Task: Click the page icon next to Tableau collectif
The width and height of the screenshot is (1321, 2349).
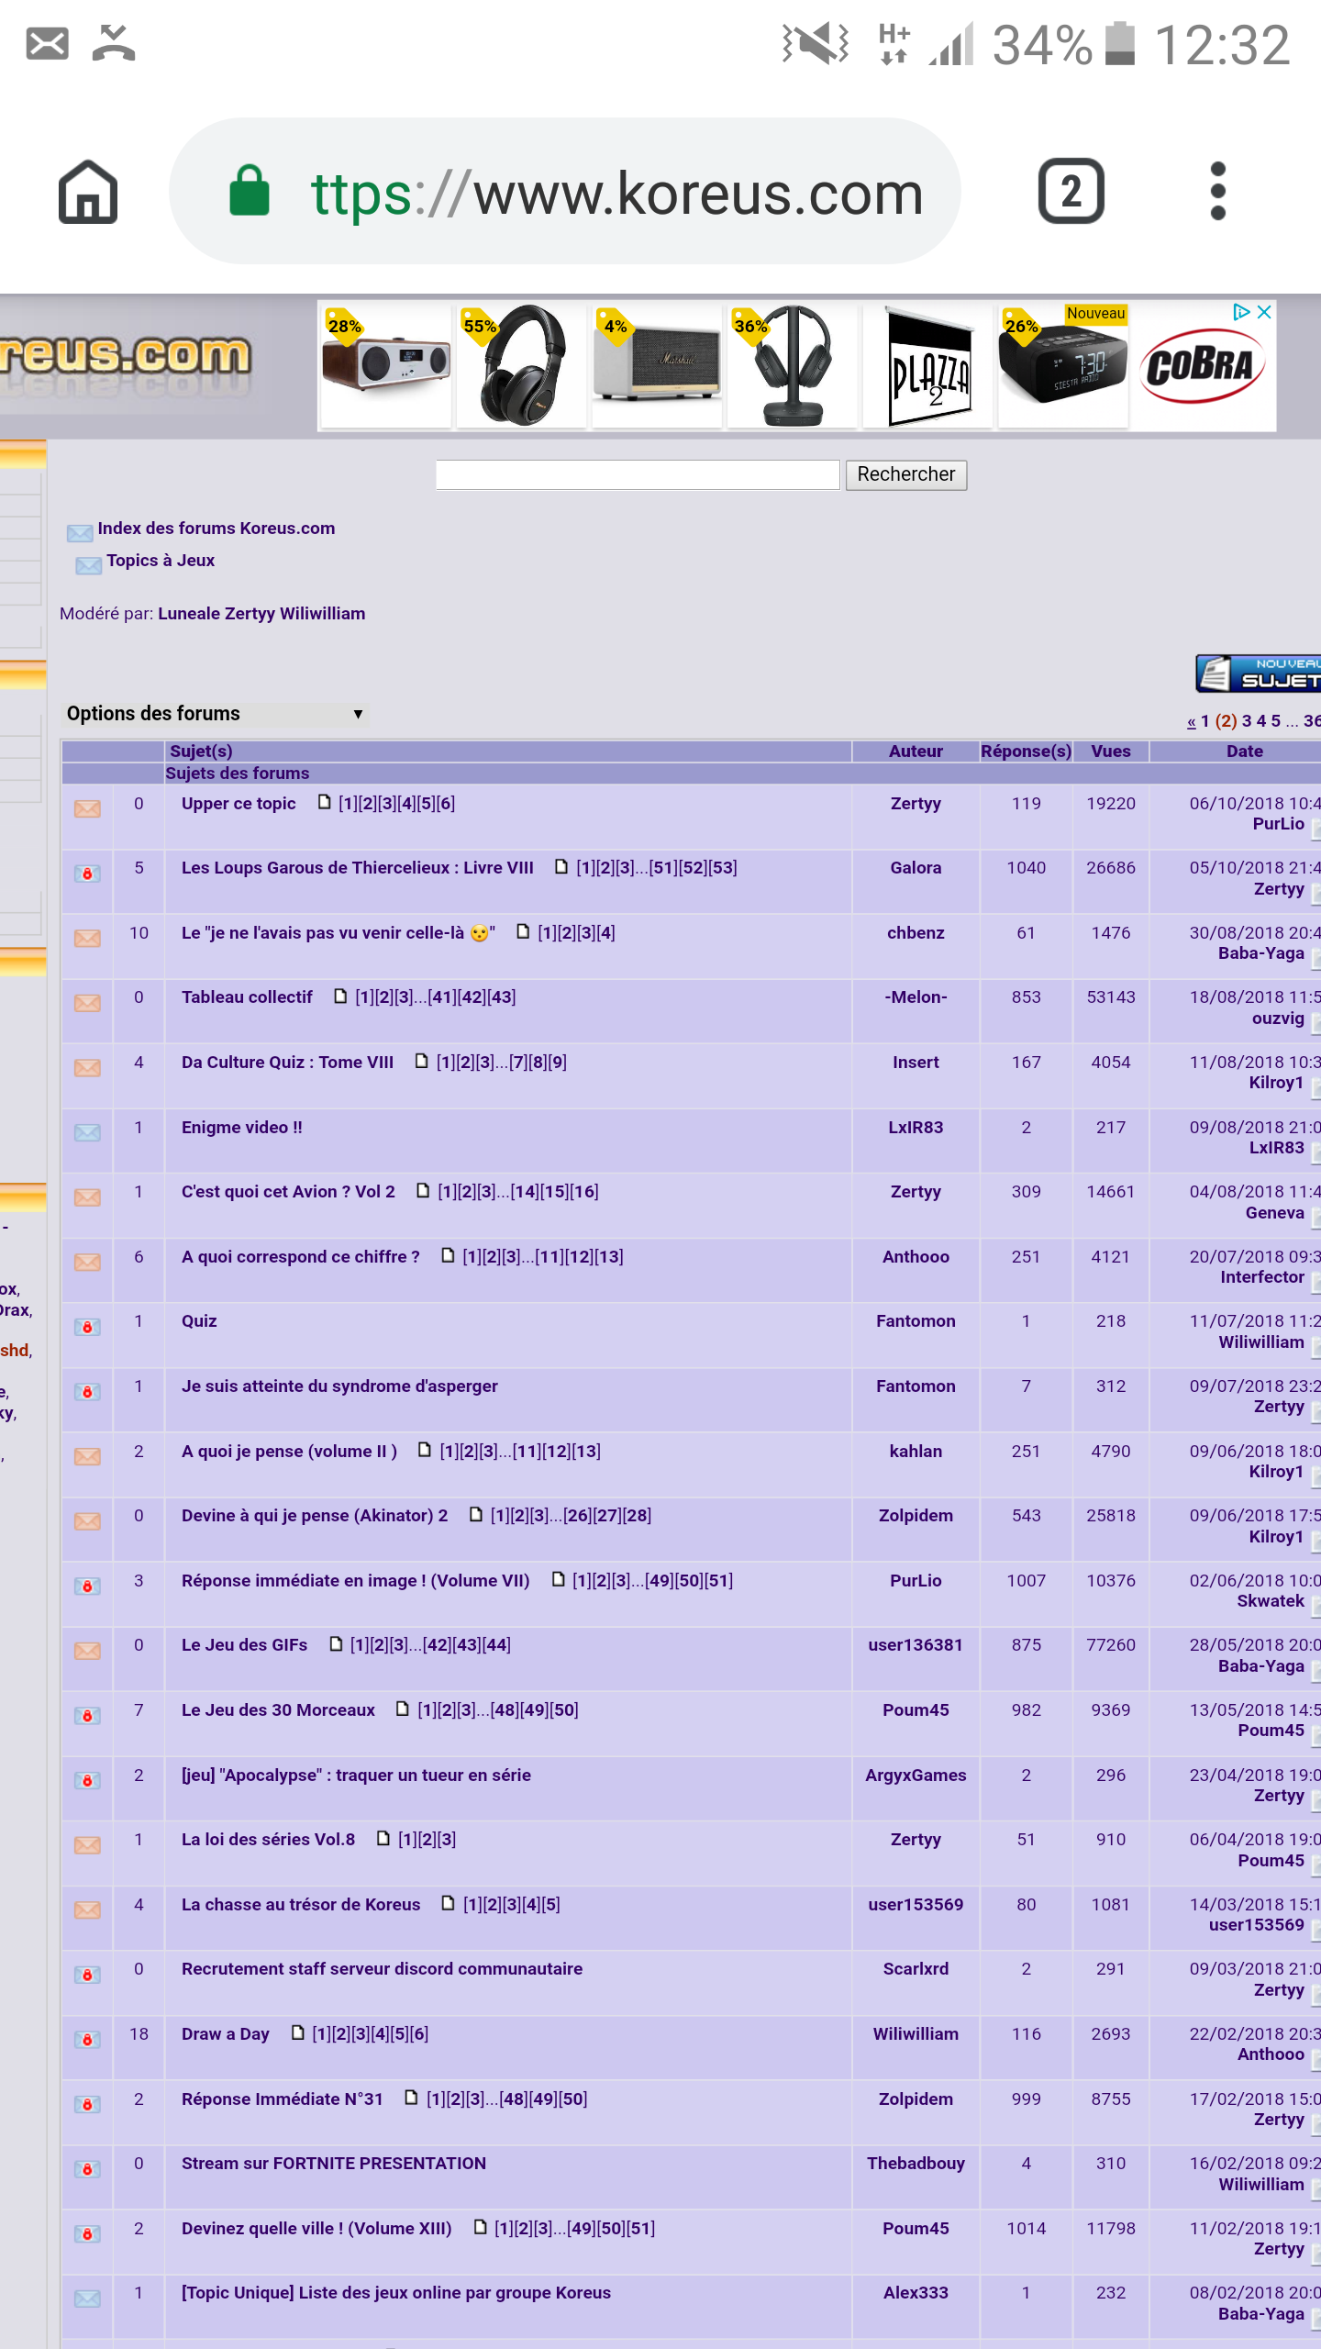Action: 340,996
